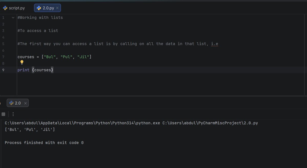This screenshot has height=168, width=307.
Task: Click the "Bul" string in the list
Action: [50, 57]
